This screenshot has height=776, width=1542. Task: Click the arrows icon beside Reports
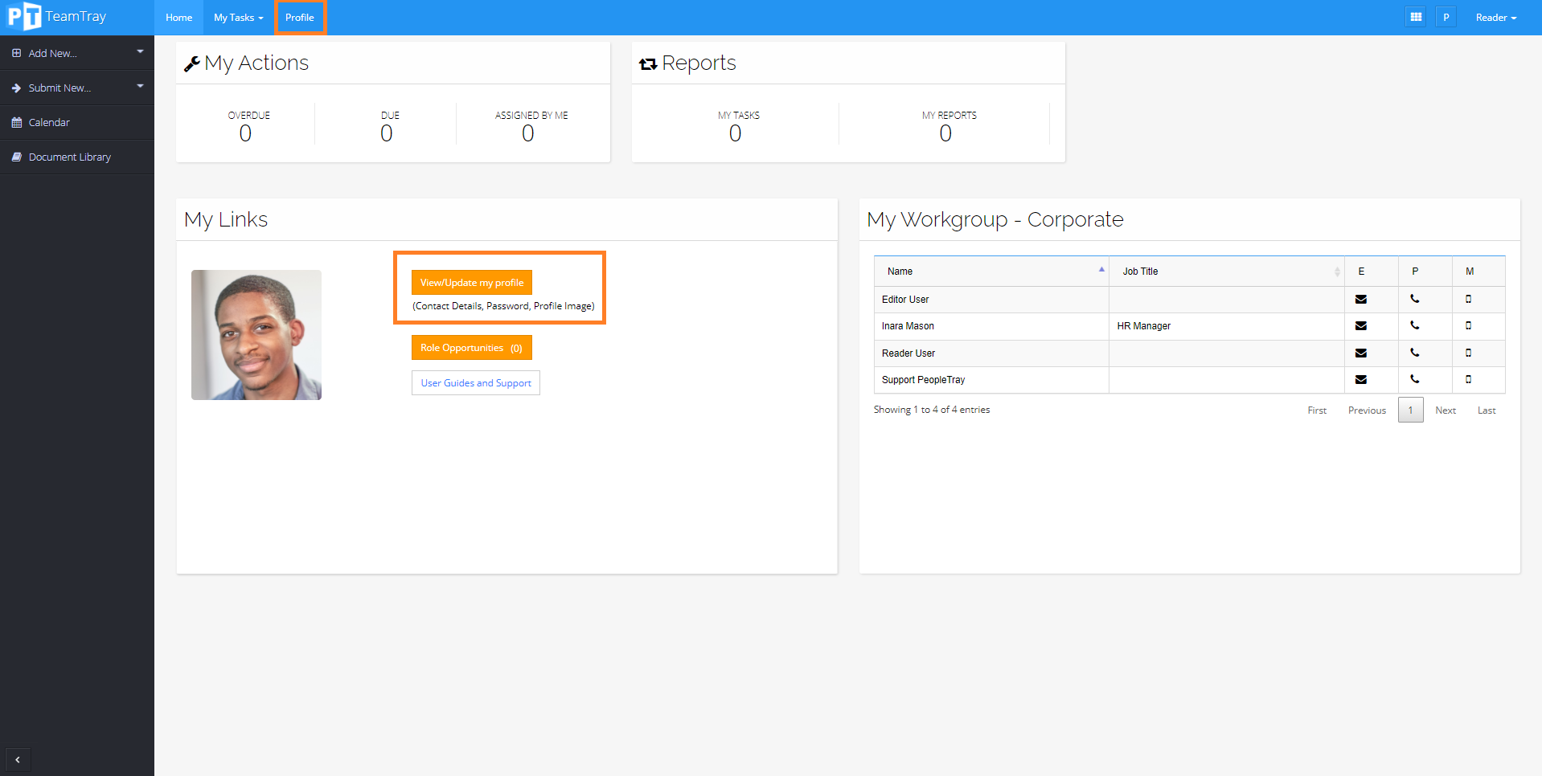coord(648,63)
